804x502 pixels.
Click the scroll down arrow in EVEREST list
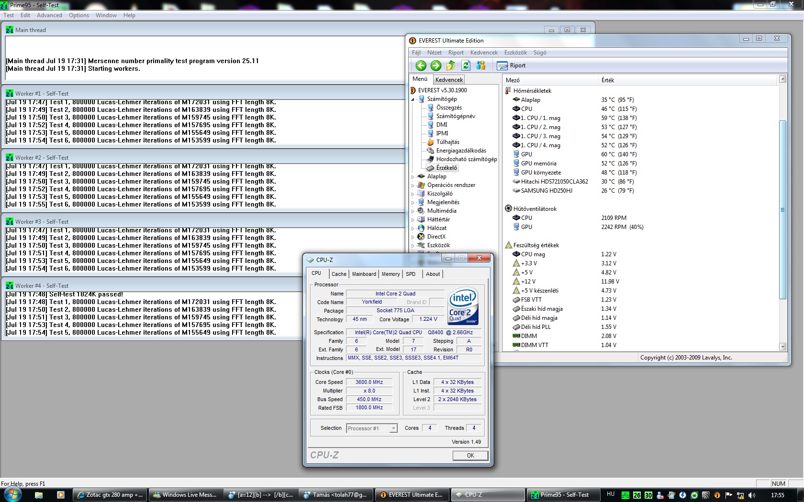click(782, 347)
